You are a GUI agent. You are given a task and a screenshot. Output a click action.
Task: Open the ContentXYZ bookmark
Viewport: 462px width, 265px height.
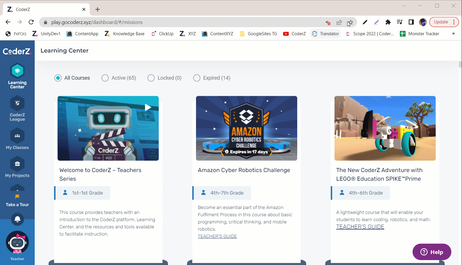coord(217,34)
